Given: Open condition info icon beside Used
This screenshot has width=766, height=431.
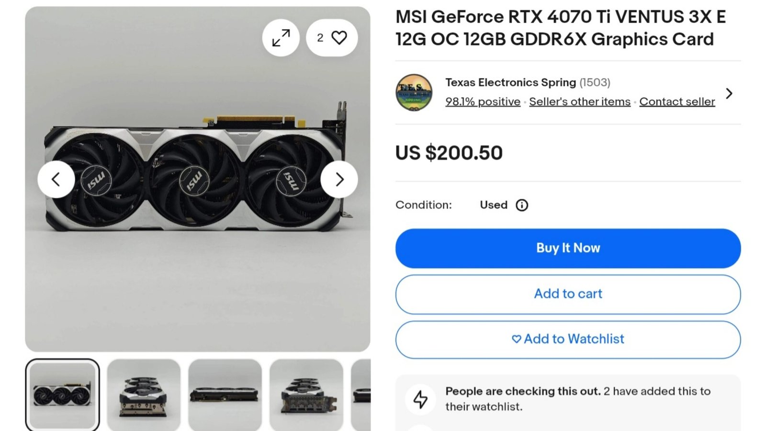Looking at the screenshot, I should click(522, 205).
